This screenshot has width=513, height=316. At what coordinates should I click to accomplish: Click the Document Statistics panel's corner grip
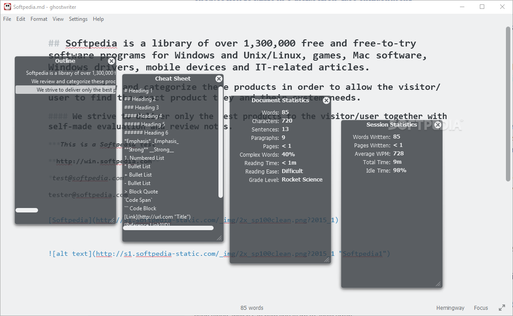pyautogui.click(x=327, y=260)
